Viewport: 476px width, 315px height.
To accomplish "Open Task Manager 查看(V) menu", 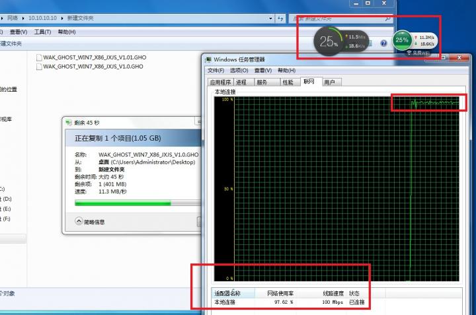I will pyautogui.click(x=263, y=71).
